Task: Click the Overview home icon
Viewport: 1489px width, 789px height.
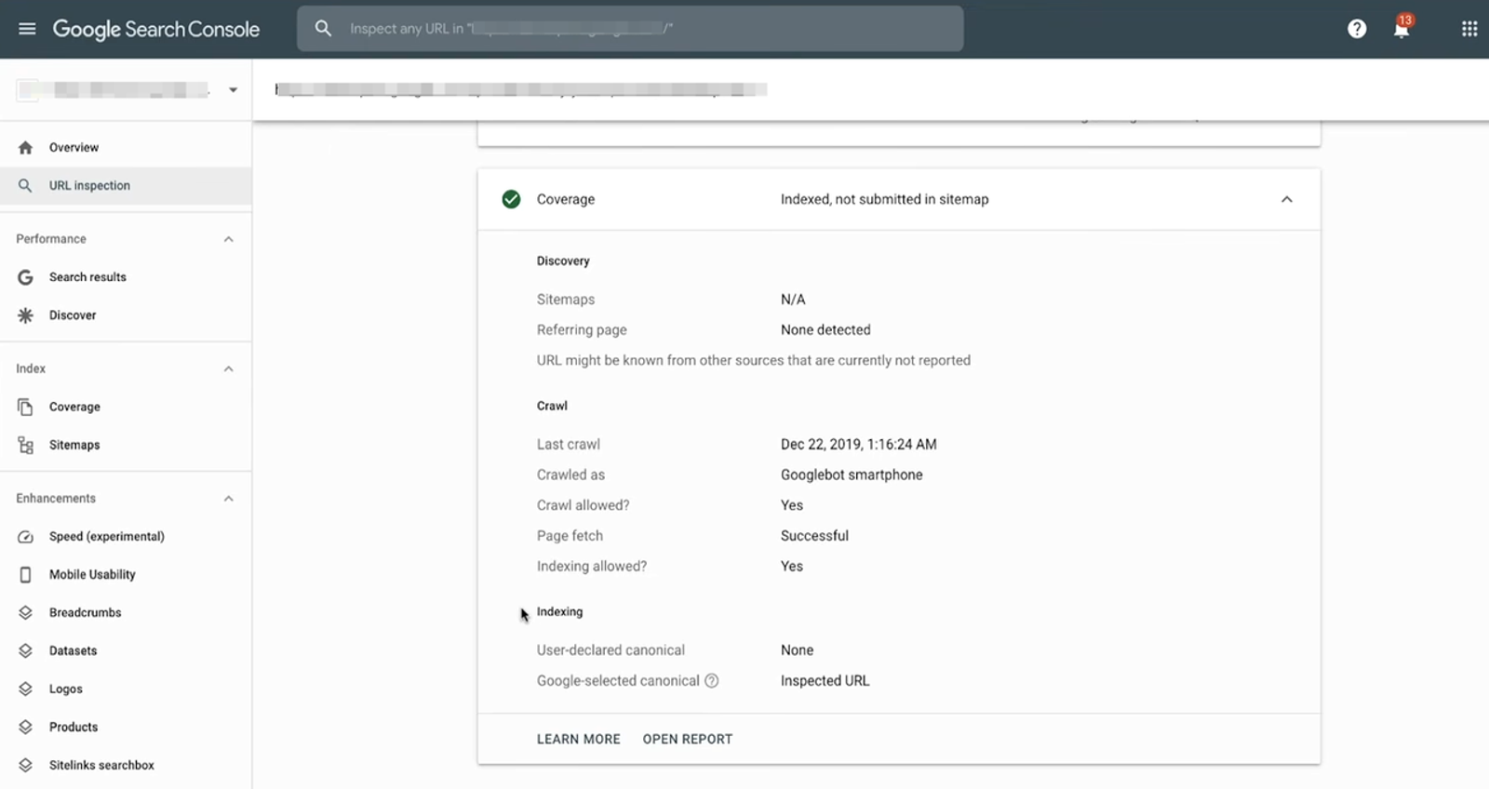Action: [25, 148]
